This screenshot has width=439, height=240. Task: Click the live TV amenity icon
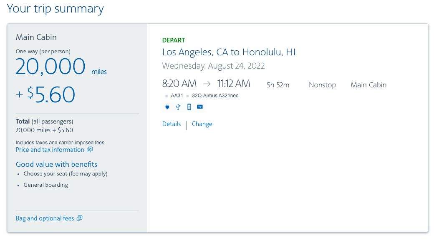coord(199,107)
